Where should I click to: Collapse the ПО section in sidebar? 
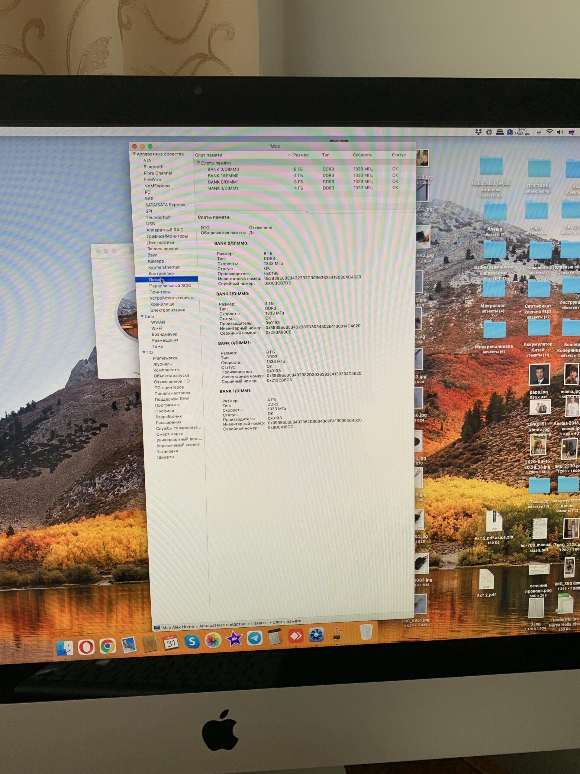click(144, 352)
